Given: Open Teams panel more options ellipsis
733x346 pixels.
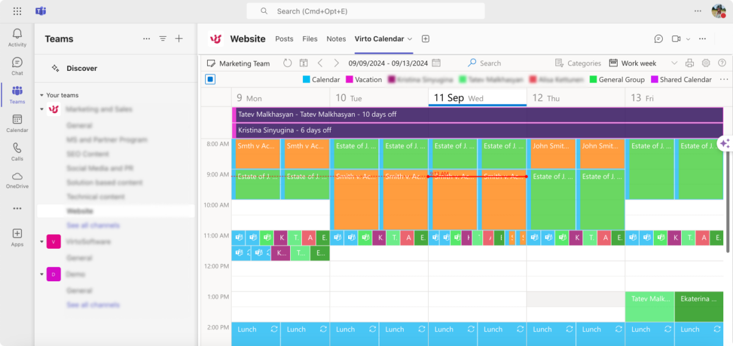Looking at the screenshot, I should tap(147, 39).
